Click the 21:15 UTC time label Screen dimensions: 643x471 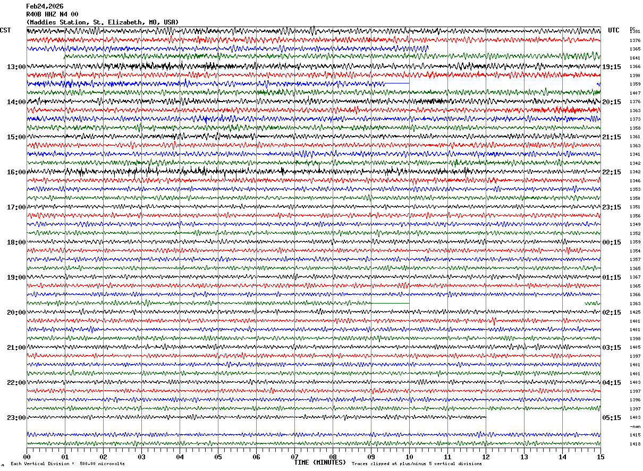612,137
